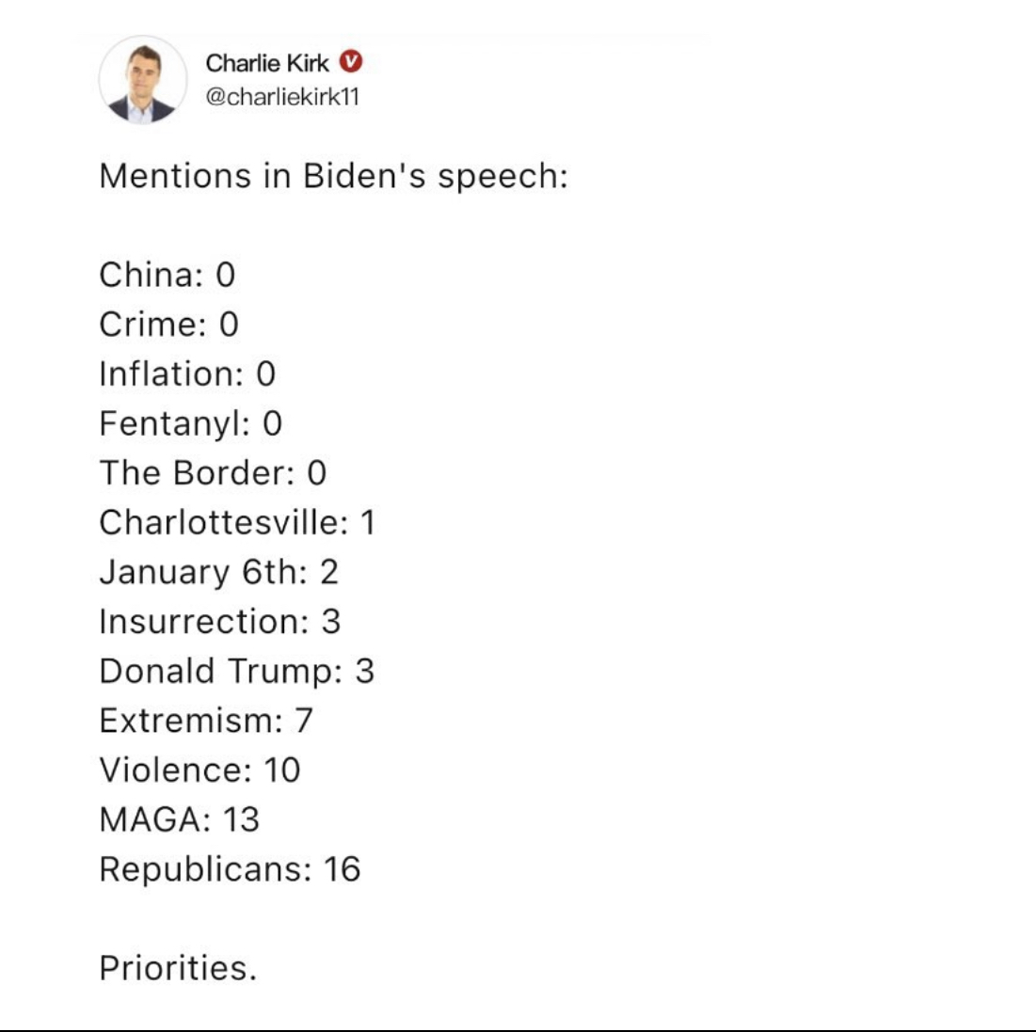Click the 'Mentions in Biden's speech:' heading
The image size is (1036, 1032).
pos(334,177)
